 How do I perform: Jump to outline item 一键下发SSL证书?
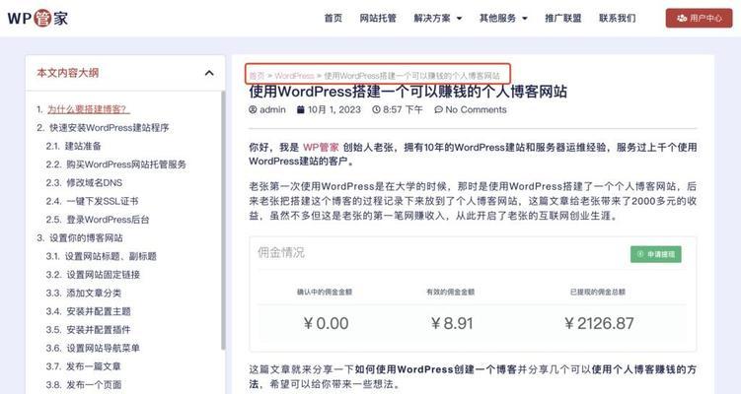102,202
